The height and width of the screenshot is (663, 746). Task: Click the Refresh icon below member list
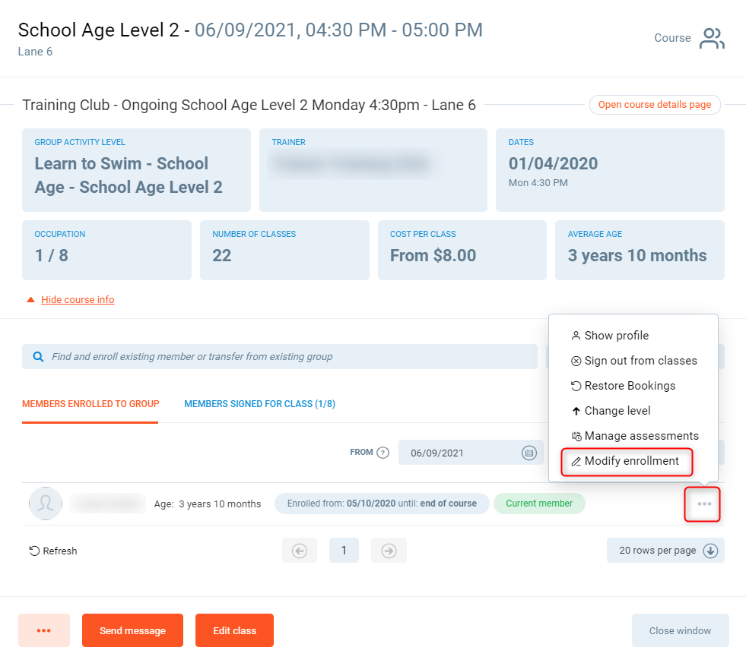[34, 551]
